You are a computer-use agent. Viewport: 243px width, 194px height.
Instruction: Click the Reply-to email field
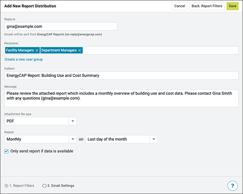[61, 27]
